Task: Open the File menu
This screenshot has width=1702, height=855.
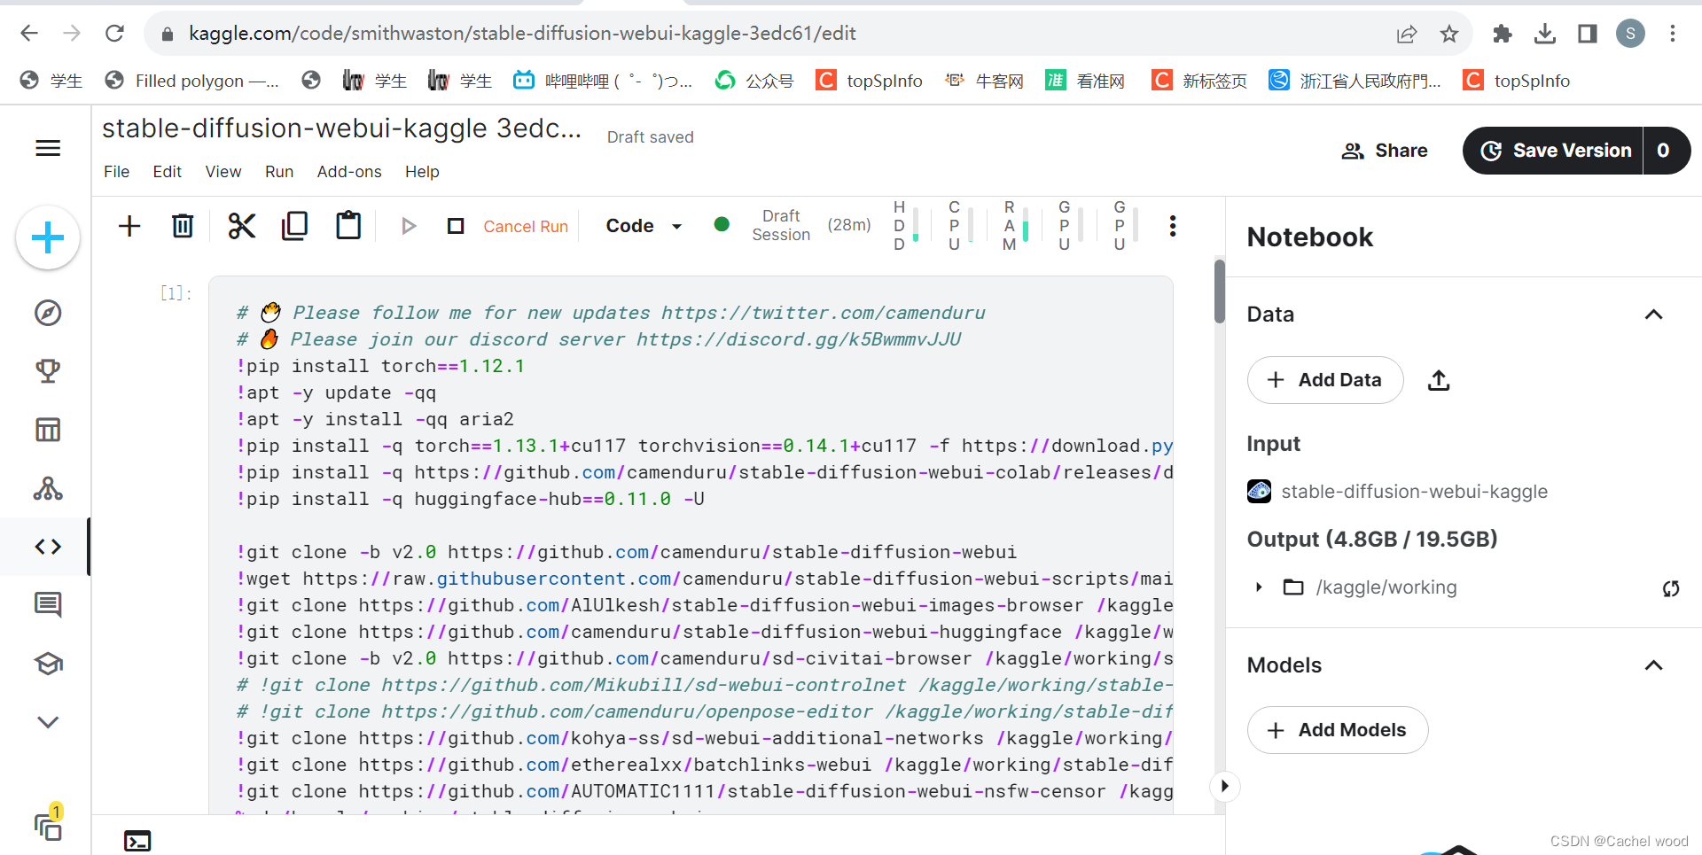Action: pyautogui.click(x=116, y=172)
